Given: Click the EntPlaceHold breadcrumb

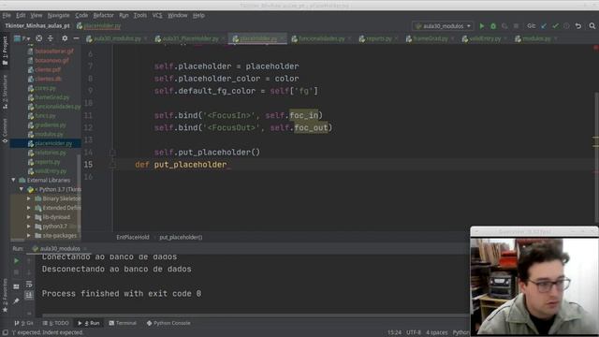Looking at the screenshot, I should click(x=133, y=237).
